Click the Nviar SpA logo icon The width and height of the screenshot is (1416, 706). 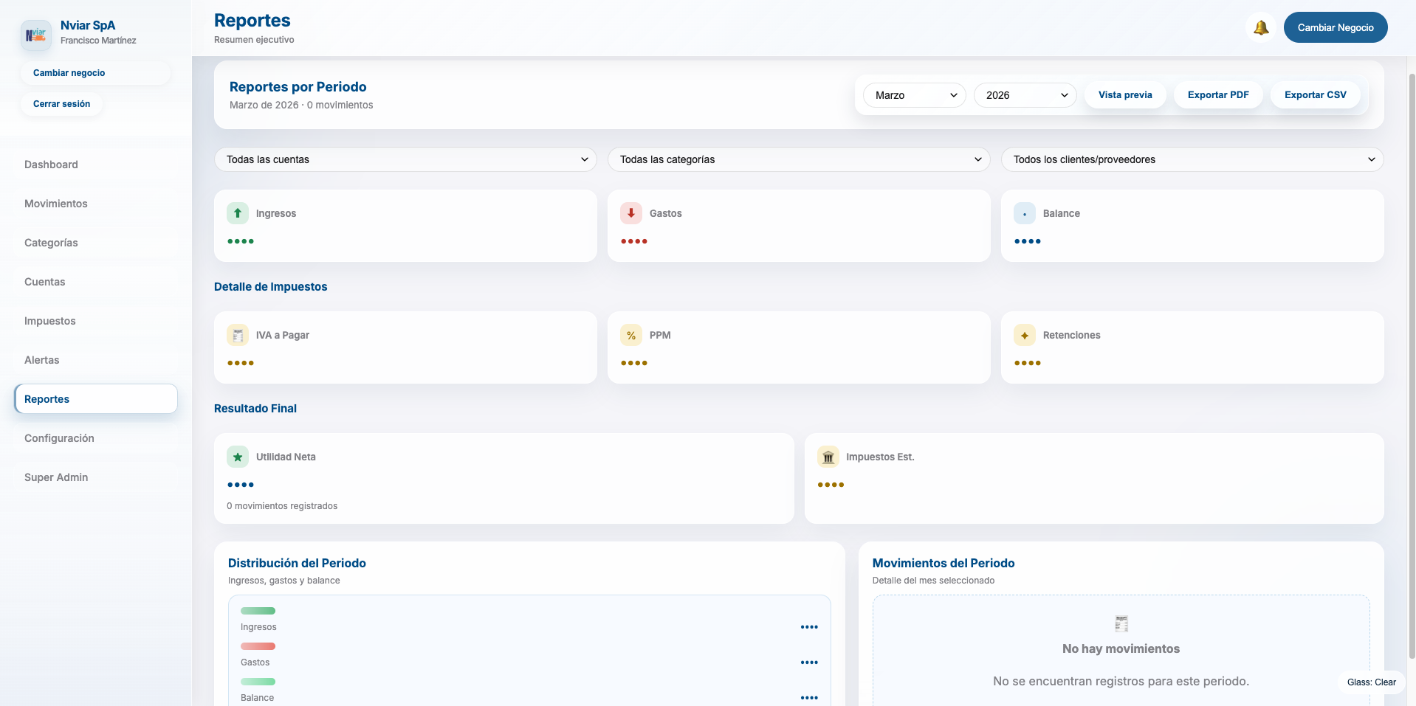point(35,35)
